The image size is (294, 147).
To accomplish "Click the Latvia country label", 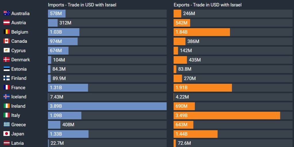I will pos(18,143).
